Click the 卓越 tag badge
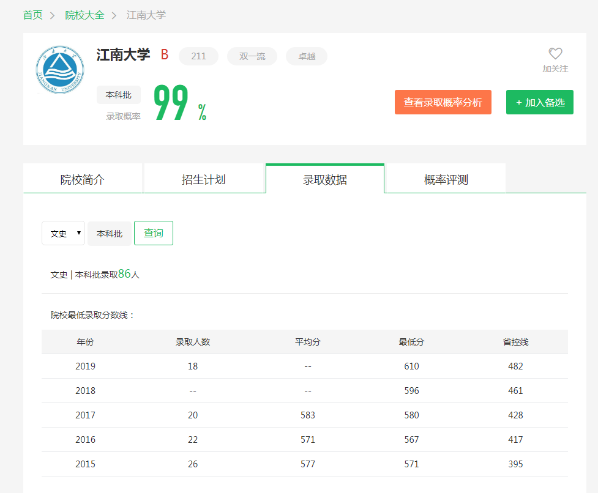Screen dimensions: 598x493 tap(306, 56)
